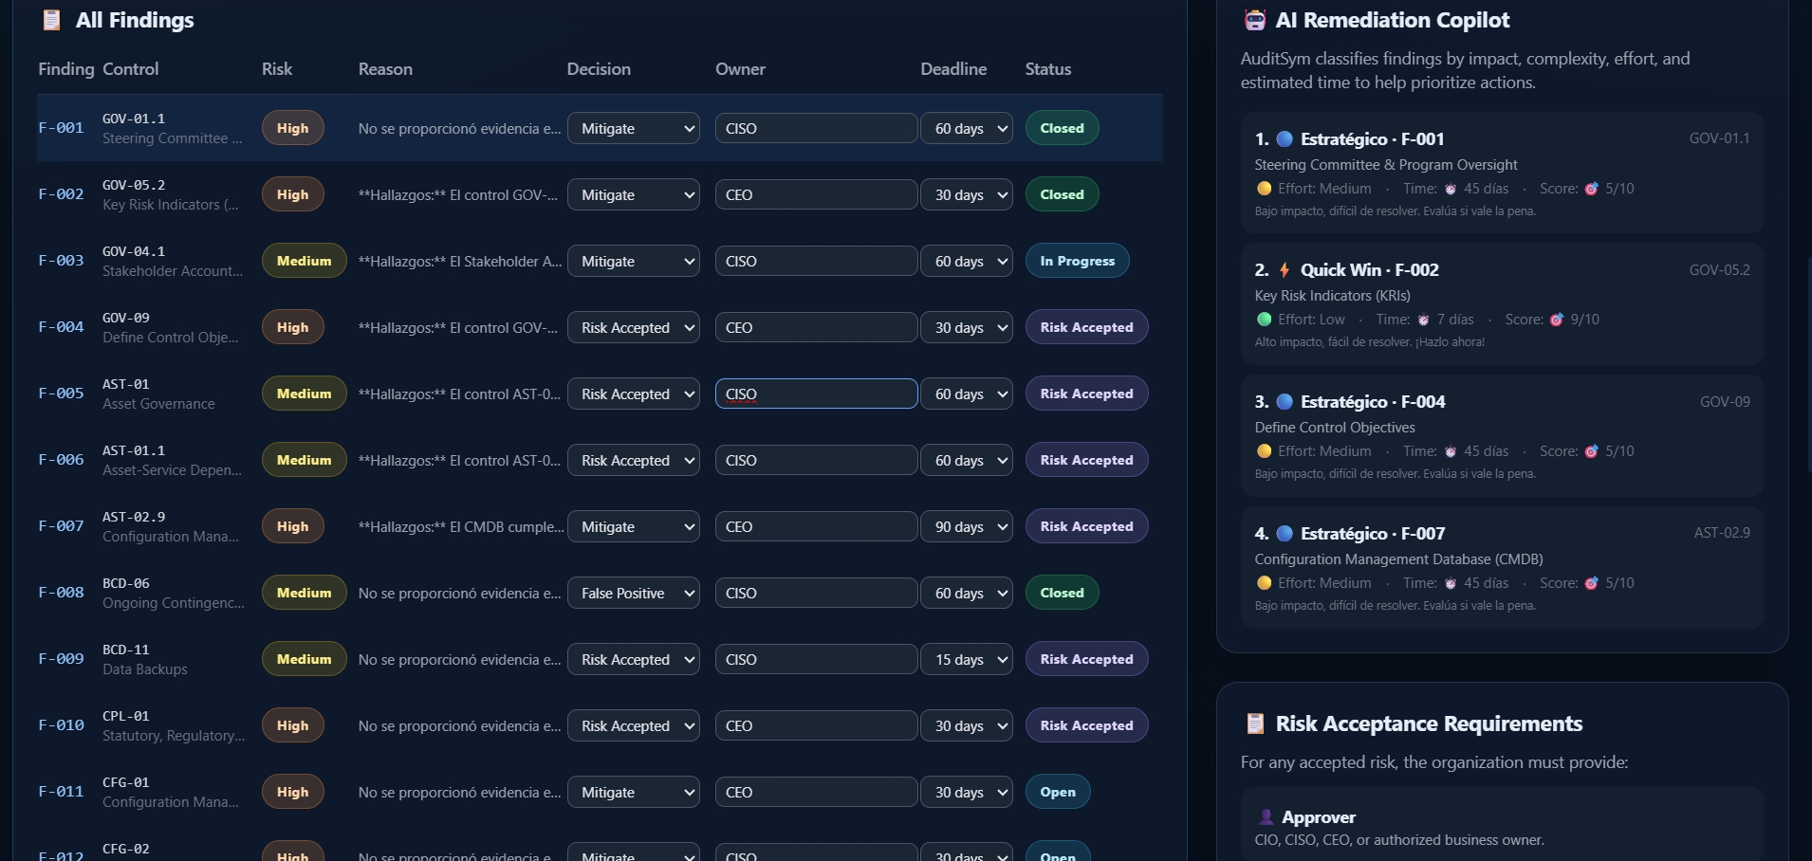
Task: Click the blue circle icon beside Estratégico F-007
Action: coord(1285,533)
